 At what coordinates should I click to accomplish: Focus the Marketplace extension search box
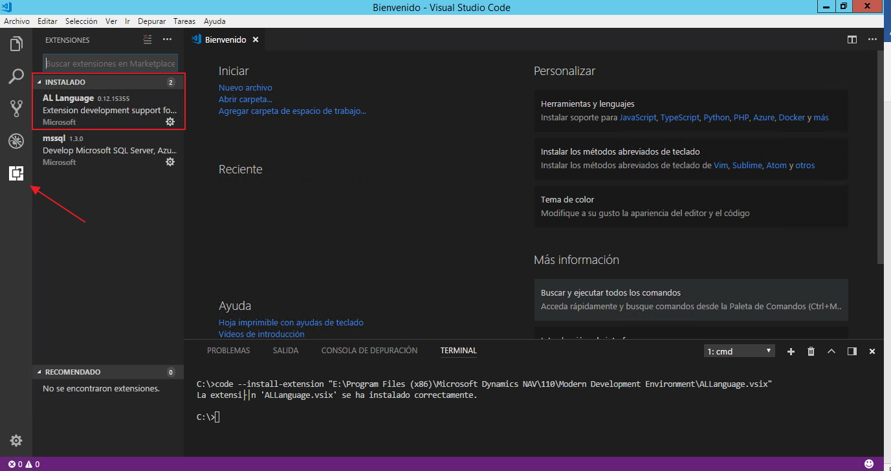point(110,63)
